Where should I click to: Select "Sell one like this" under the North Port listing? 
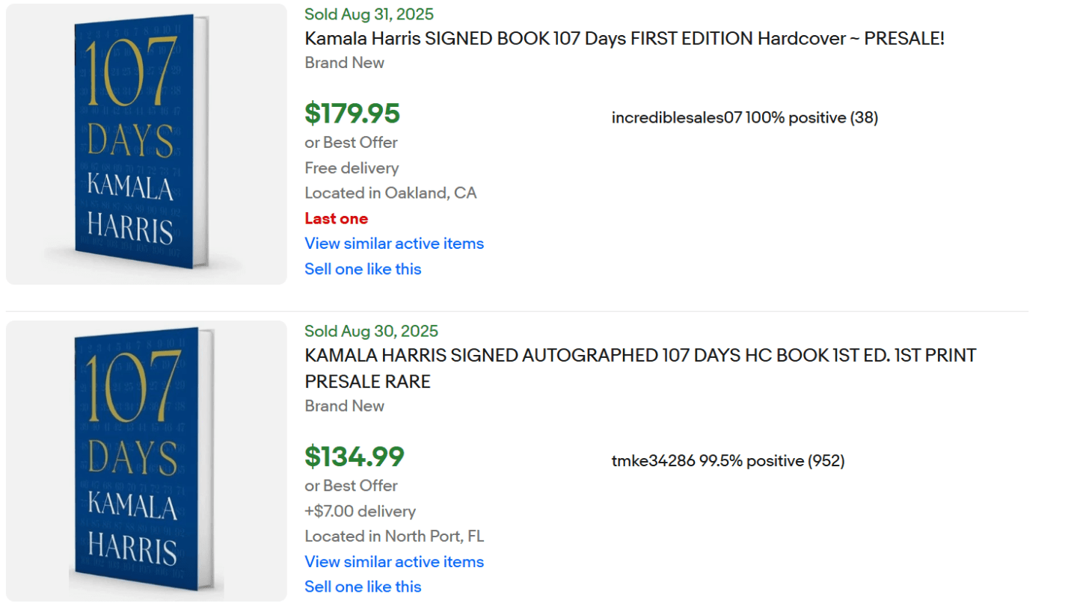coord(363,587)
